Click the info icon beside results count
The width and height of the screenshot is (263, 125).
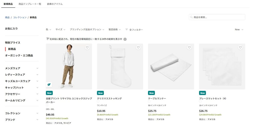coord(125,39)
